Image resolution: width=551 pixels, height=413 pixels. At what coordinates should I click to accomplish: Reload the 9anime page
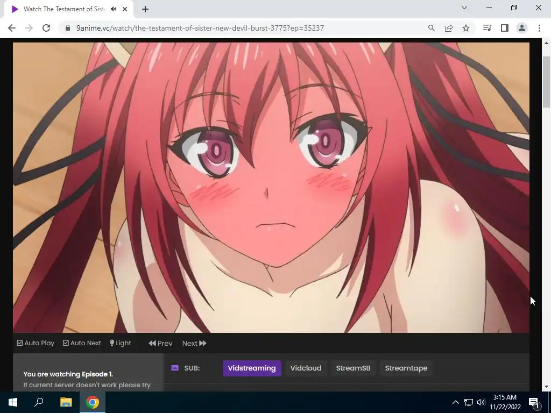[46, 28]
